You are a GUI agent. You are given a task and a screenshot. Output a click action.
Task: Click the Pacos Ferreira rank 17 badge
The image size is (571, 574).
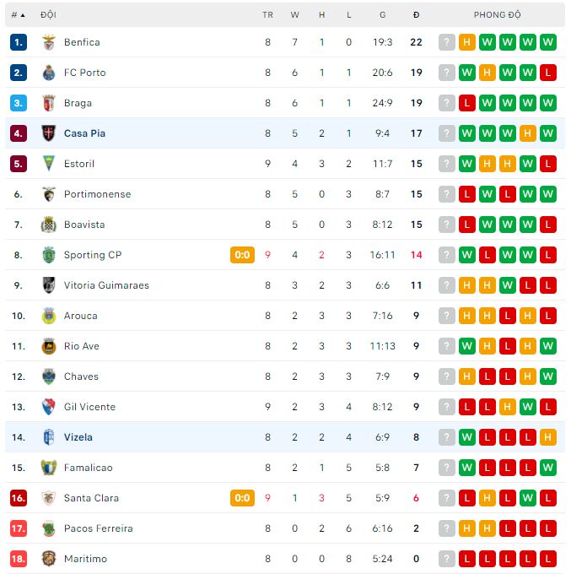click(x=19, y=528)
